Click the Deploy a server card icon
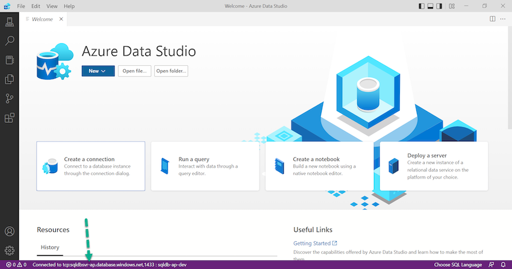 (x=393, y=166)
